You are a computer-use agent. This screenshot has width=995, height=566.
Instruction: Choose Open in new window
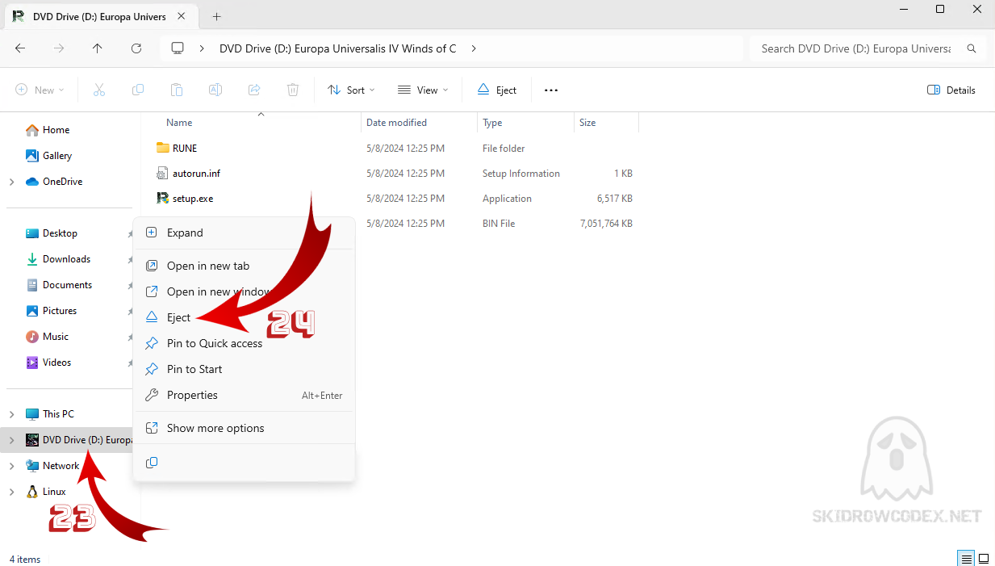244,291
